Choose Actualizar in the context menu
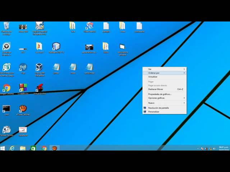Viewport: 230px width, 172px height. (x=153, y=77)
